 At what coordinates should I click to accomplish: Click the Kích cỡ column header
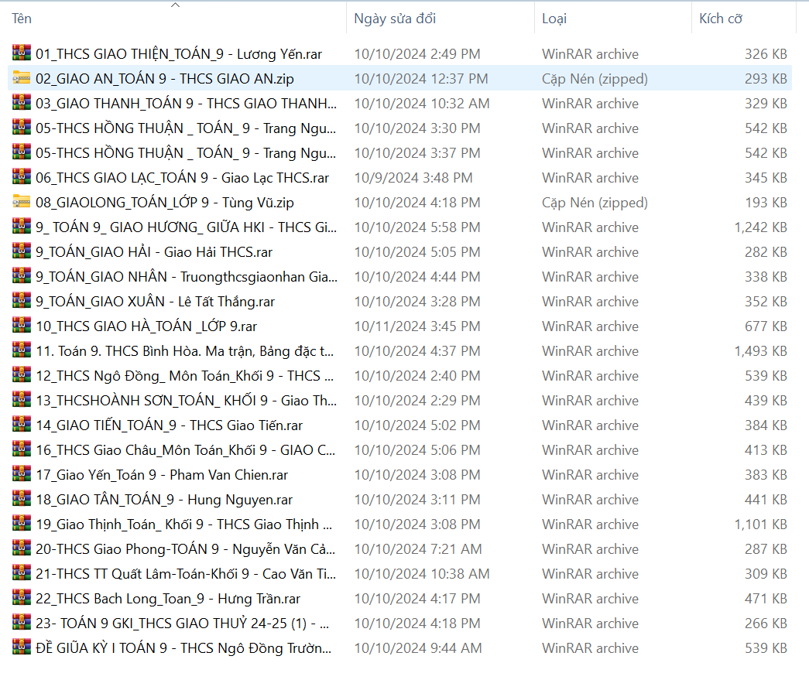point(721,19)
